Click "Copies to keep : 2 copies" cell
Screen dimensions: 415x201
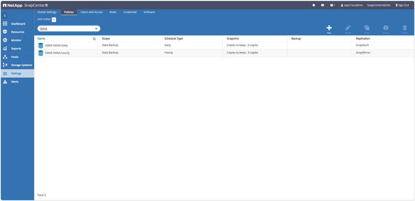(243, 45)
